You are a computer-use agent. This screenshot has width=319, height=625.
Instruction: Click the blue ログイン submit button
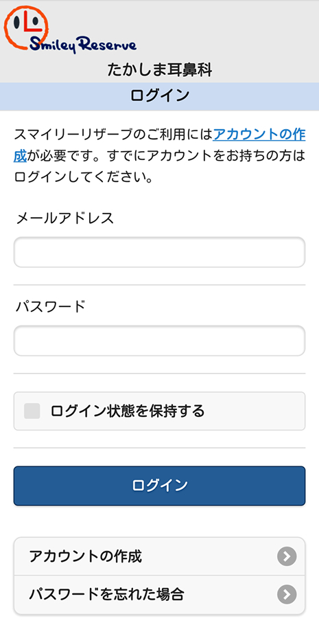[159, 486]
